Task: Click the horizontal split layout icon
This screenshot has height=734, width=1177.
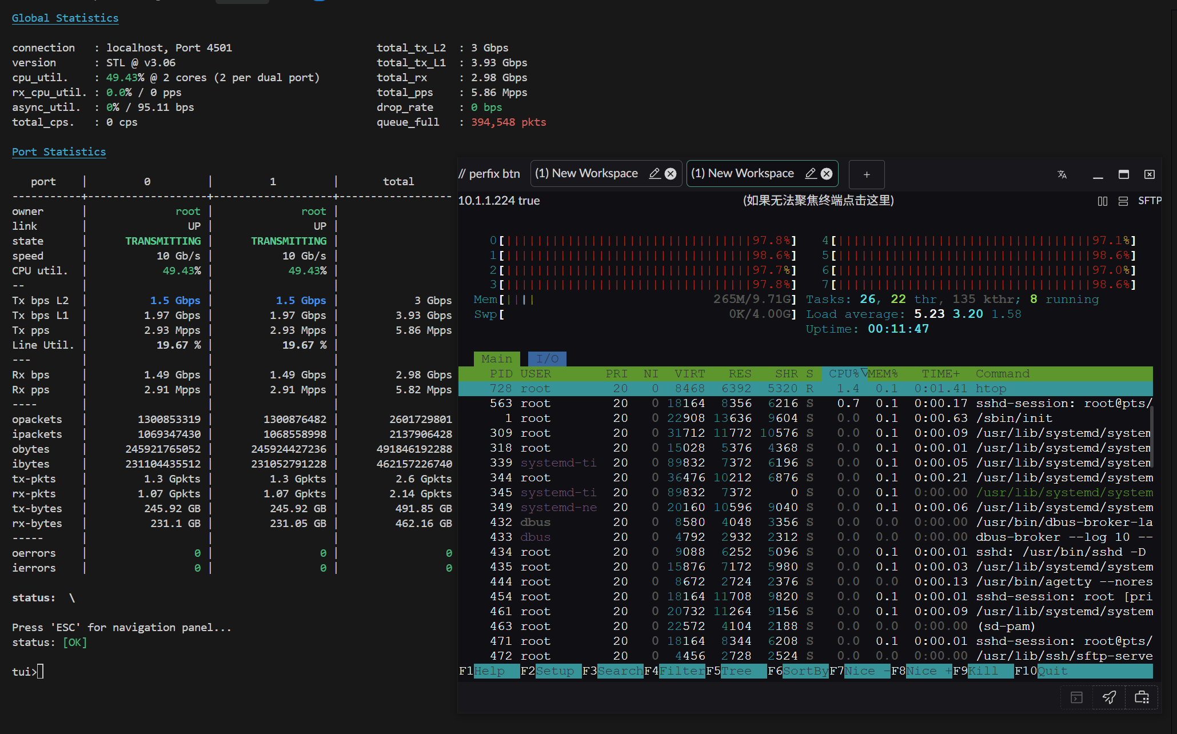Action: [1123, 201]
